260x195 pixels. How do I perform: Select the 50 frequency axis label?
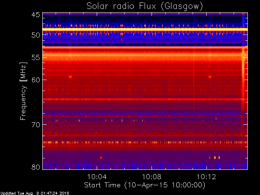point(36,35)
